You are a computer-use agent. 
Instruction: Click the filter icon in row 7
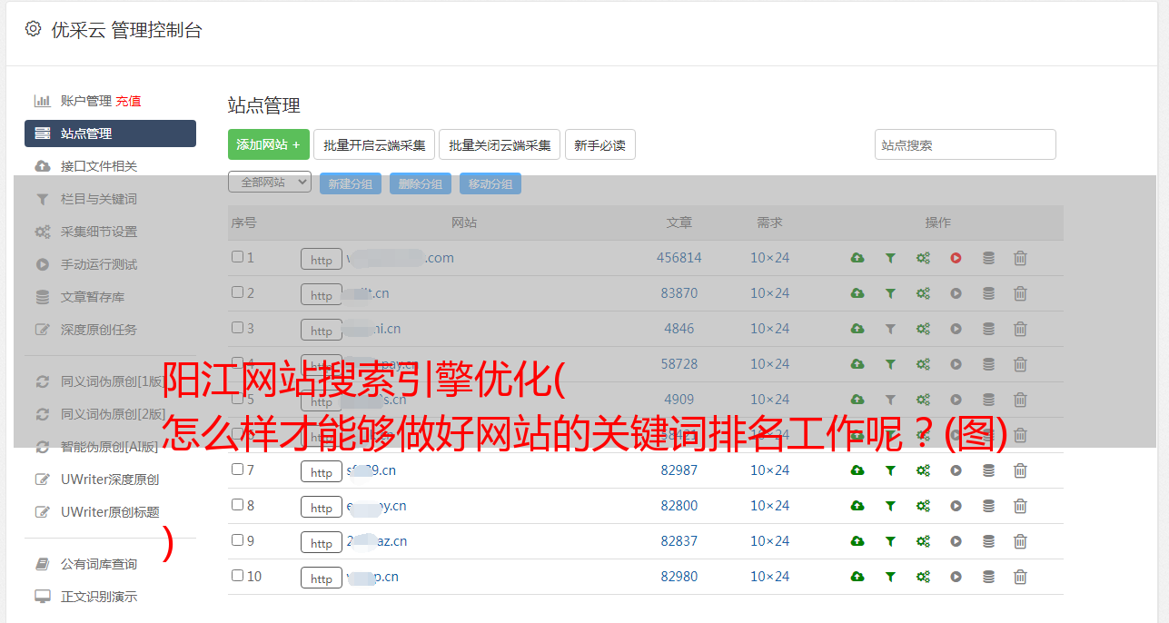point(890,470)
